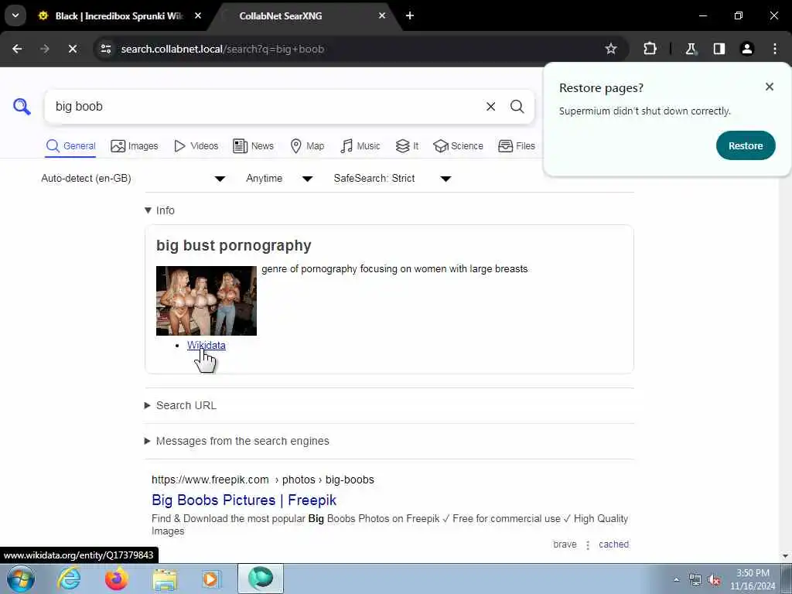Open File Explorer from taskbar
The width and height of the screenshot is (792, 594).
pyautogui.click(x=165, y=579)
